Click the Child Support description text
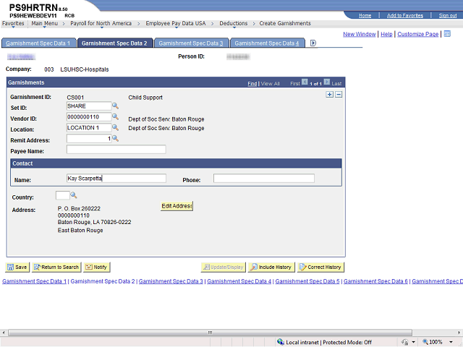The image size is (463, 347). 145,98
